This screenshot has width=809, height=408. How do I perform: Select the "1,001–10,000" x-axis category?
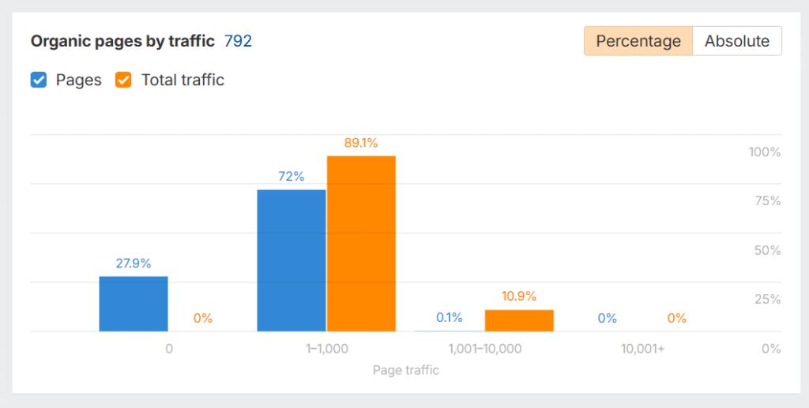click(484, 348)
